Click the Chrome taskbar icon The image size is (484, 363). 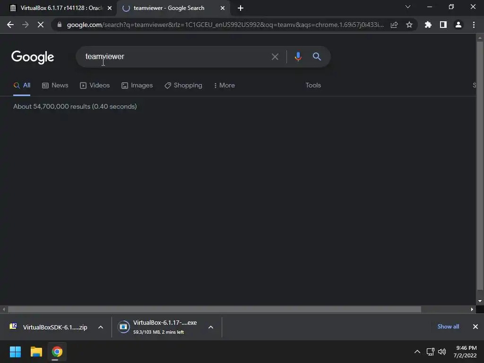[x=57, y=352]
